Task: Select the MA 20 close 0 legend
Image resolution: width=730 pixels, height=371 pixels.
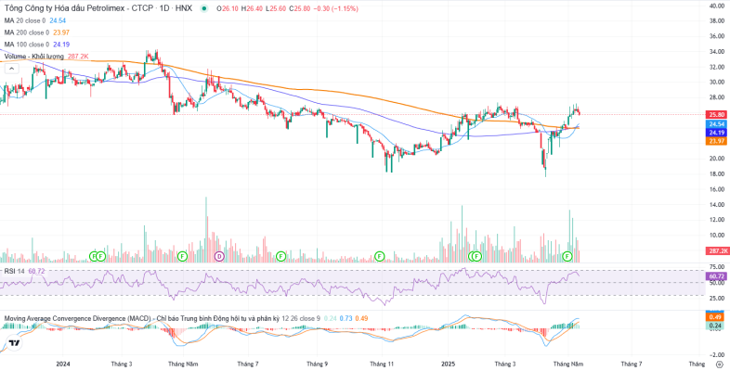Action: [x=25, y=20]
